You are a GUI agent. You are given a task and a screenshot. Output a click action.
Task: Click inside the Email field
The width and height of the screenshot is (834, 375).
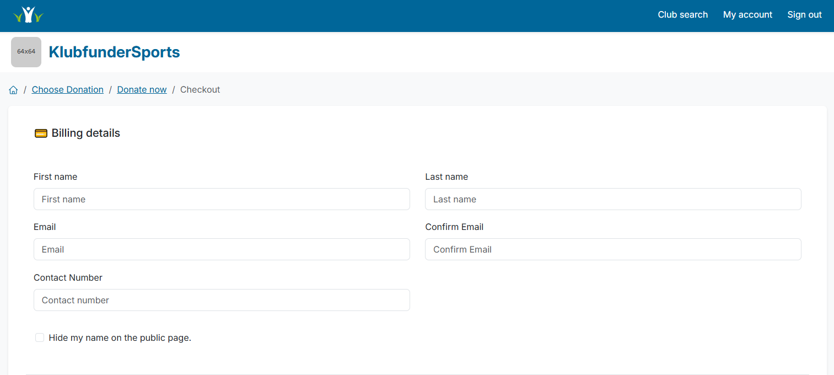(222, 249)
